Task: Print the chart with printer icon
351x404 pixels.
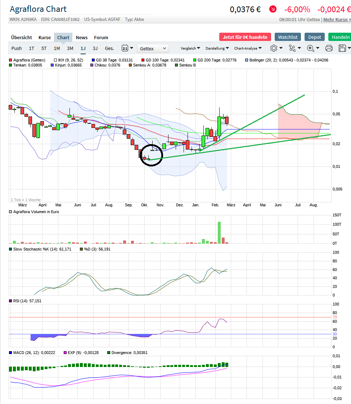Action: click(329, 48)
